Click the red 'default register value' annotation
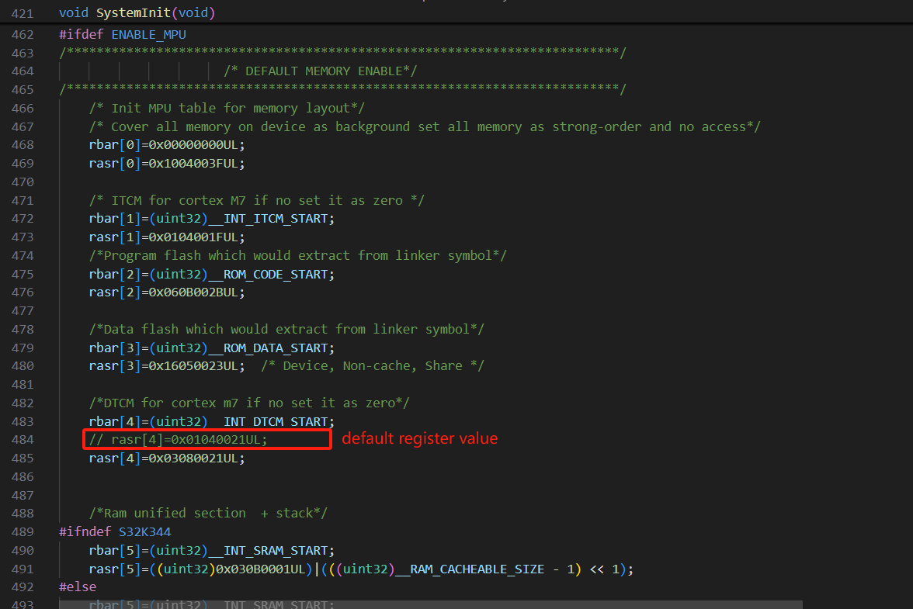Viewport: 913px width, 609px height. 419,438
